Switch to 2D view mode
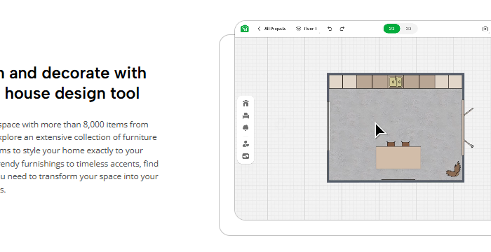This screenshot has width=491, height=252. coord(391,29)
